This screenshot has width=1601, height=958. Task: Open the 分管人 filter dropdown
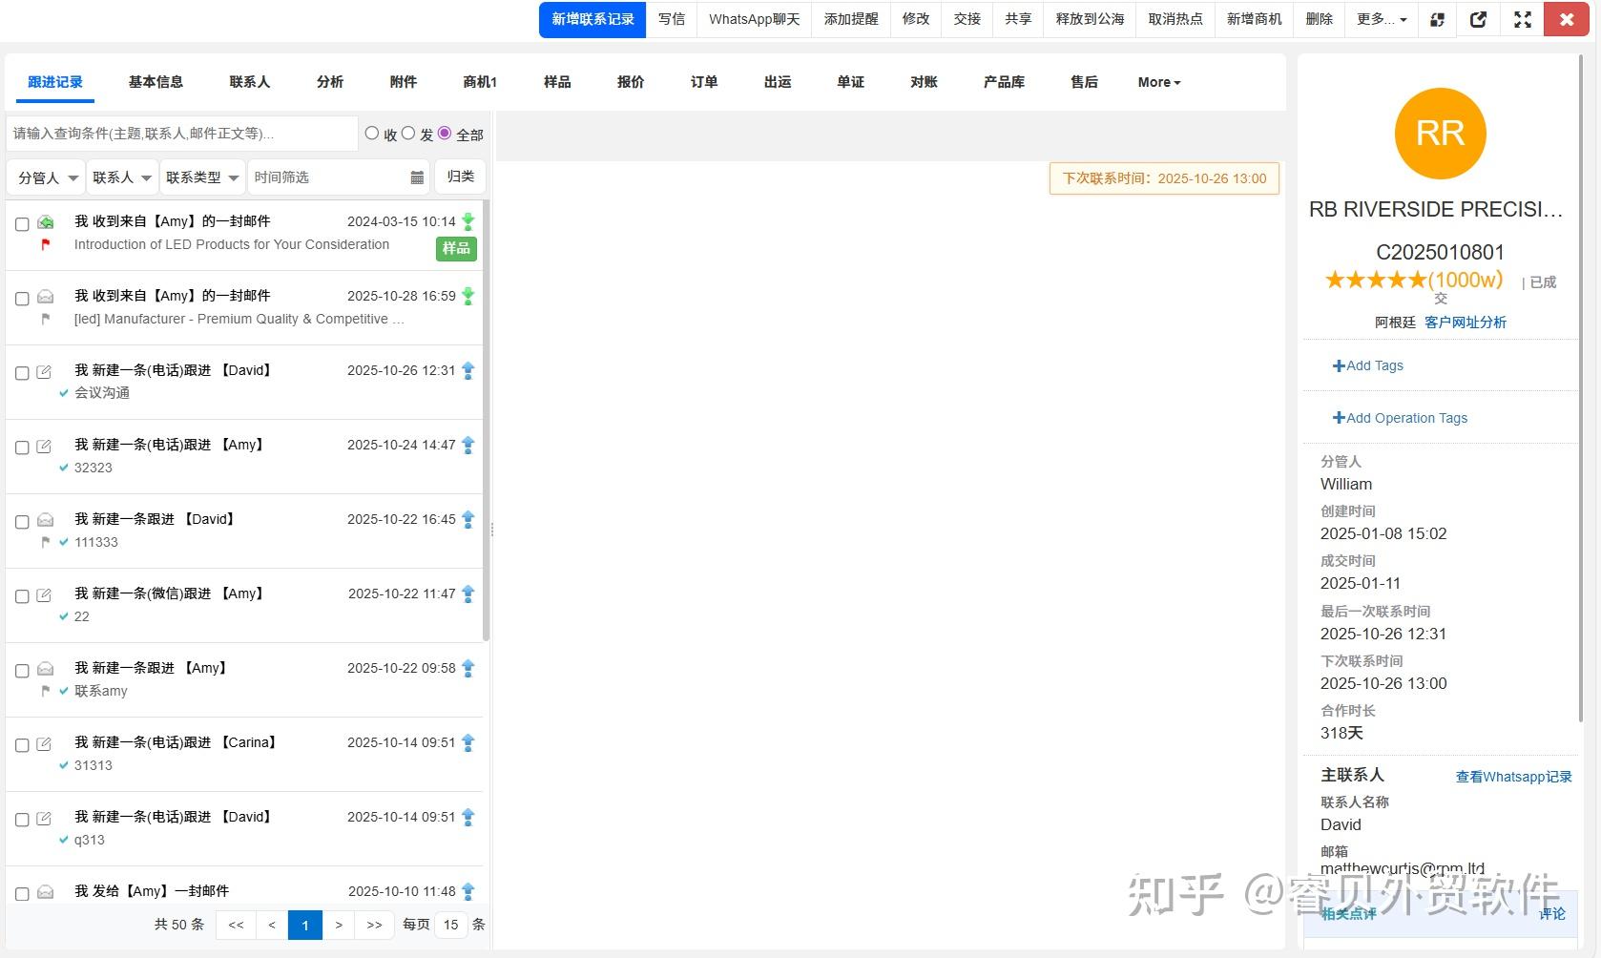pos(46,177)
